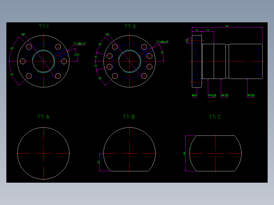
Task: Click the 22.5° angle dimension text
Action: [x=77, y=55]
